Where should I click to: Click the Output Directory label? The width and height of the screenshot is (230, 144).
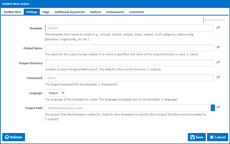click(31, 63)
